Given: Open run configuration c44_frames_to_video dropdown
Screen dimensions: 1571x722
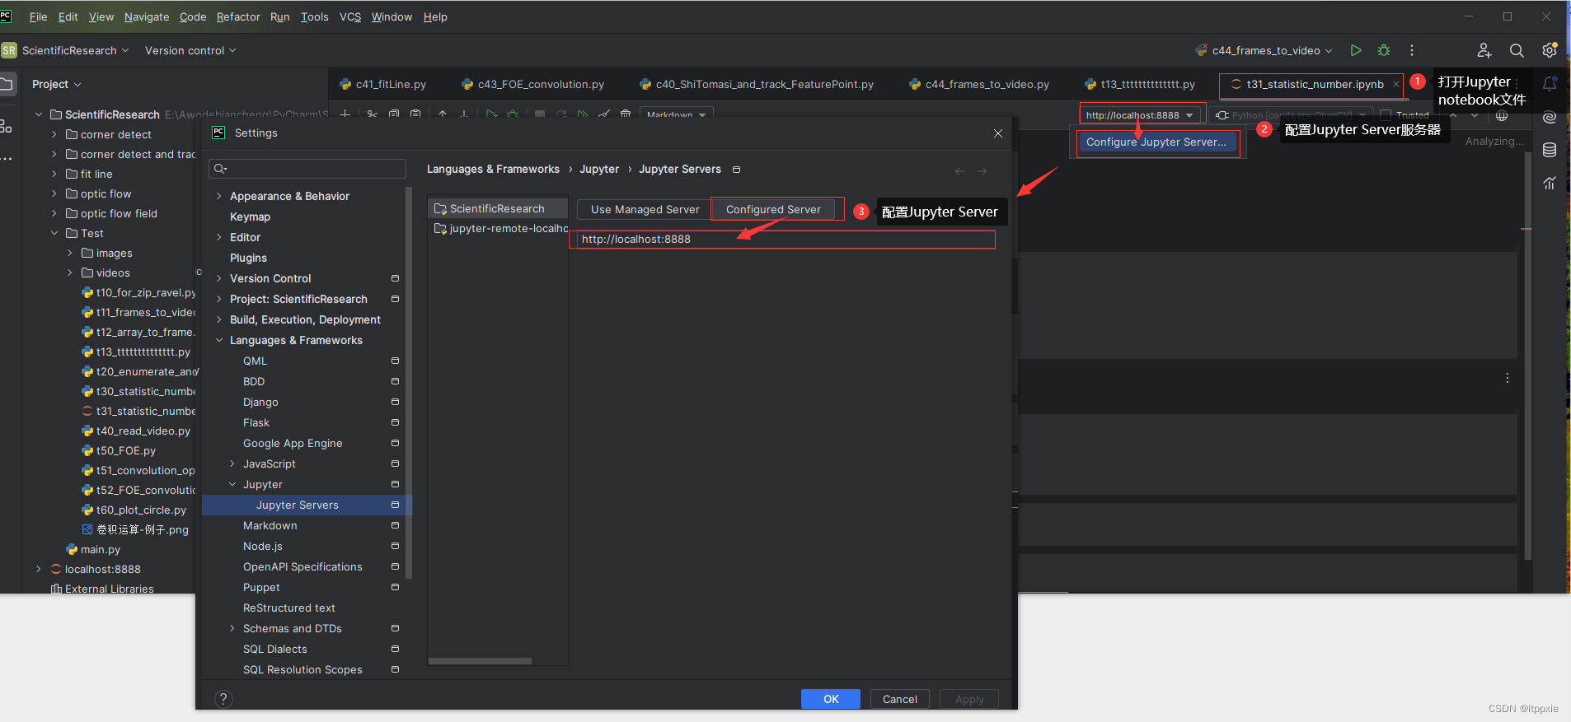Looking at the screenshot, I should click(1264, 50).
